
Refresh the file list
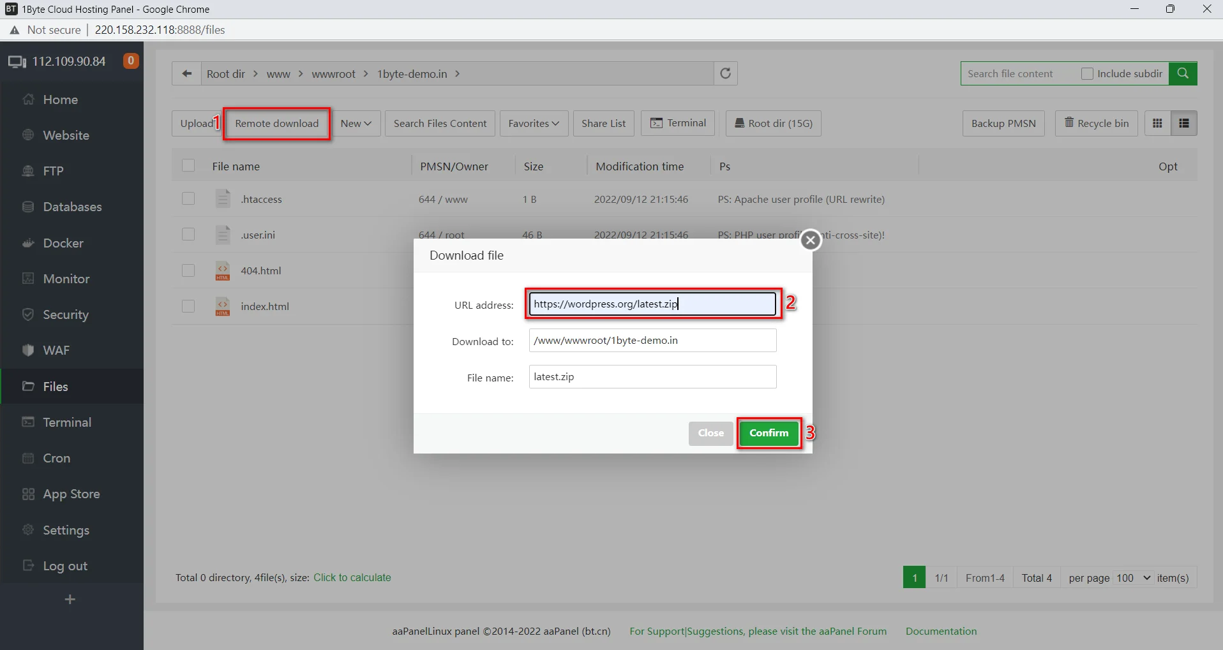point(725,73)
